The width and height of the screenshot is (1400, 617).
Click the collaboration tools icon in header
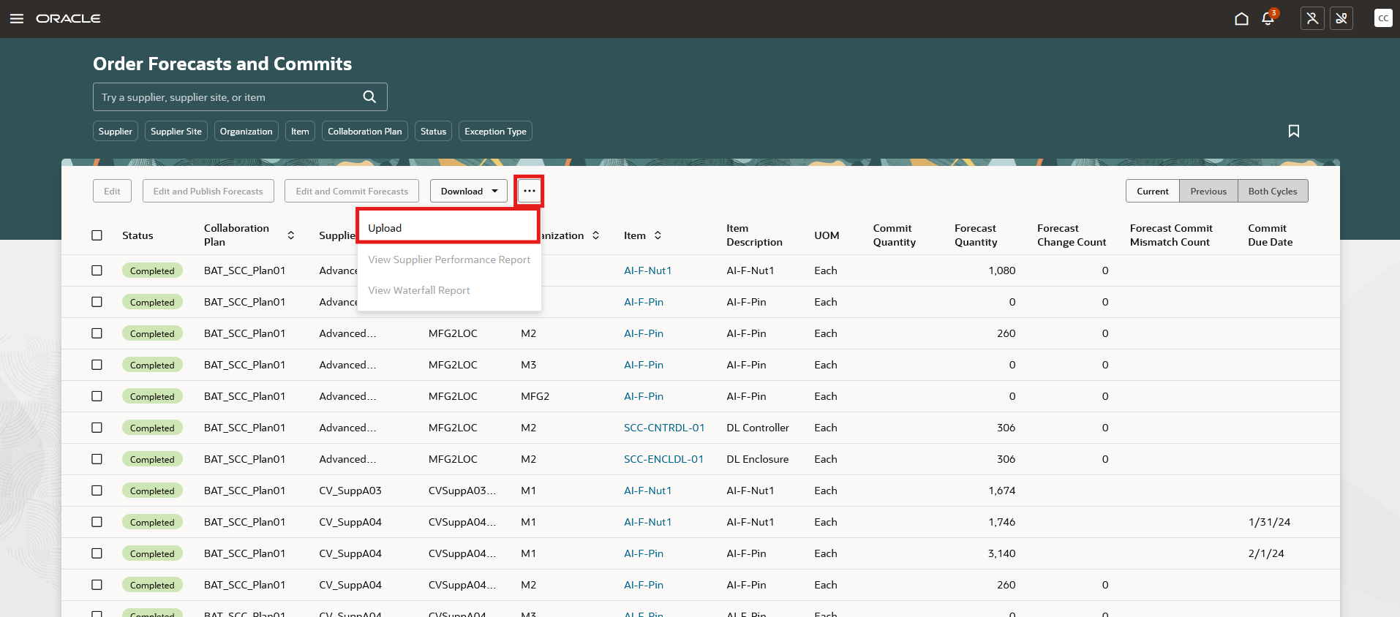[1341, 18]
